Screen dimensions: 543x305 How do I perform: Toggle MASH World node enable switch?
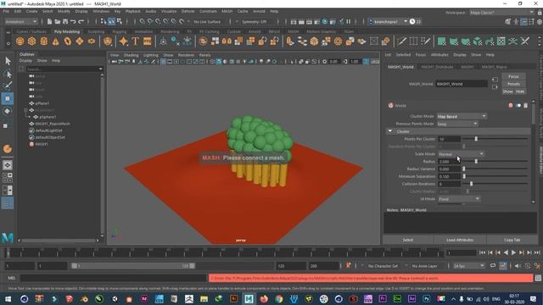[x=518, y=105]
